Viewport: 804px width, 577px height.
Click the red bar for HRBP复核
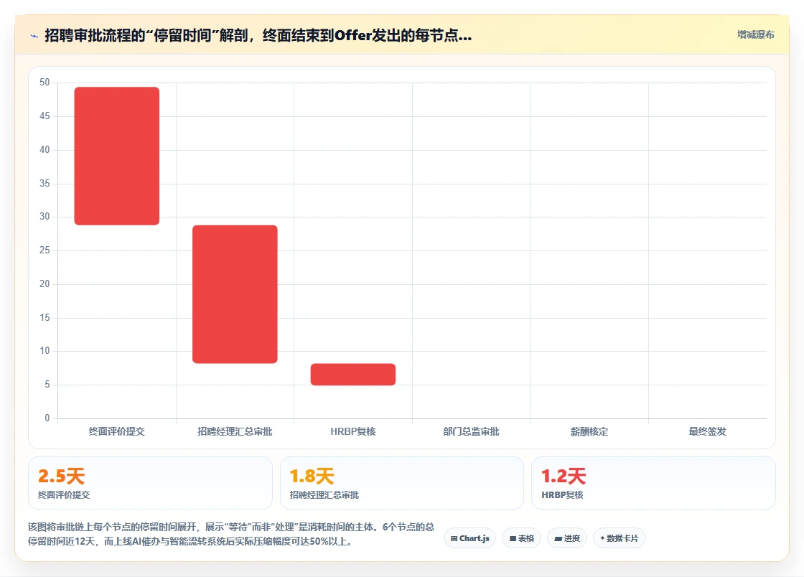tap(353, 374)
